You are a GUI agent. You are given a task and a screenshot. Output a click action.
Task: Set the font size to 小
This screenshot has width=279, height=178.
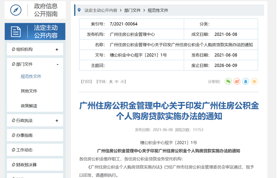pyautogui.click(x=122, y=82)
